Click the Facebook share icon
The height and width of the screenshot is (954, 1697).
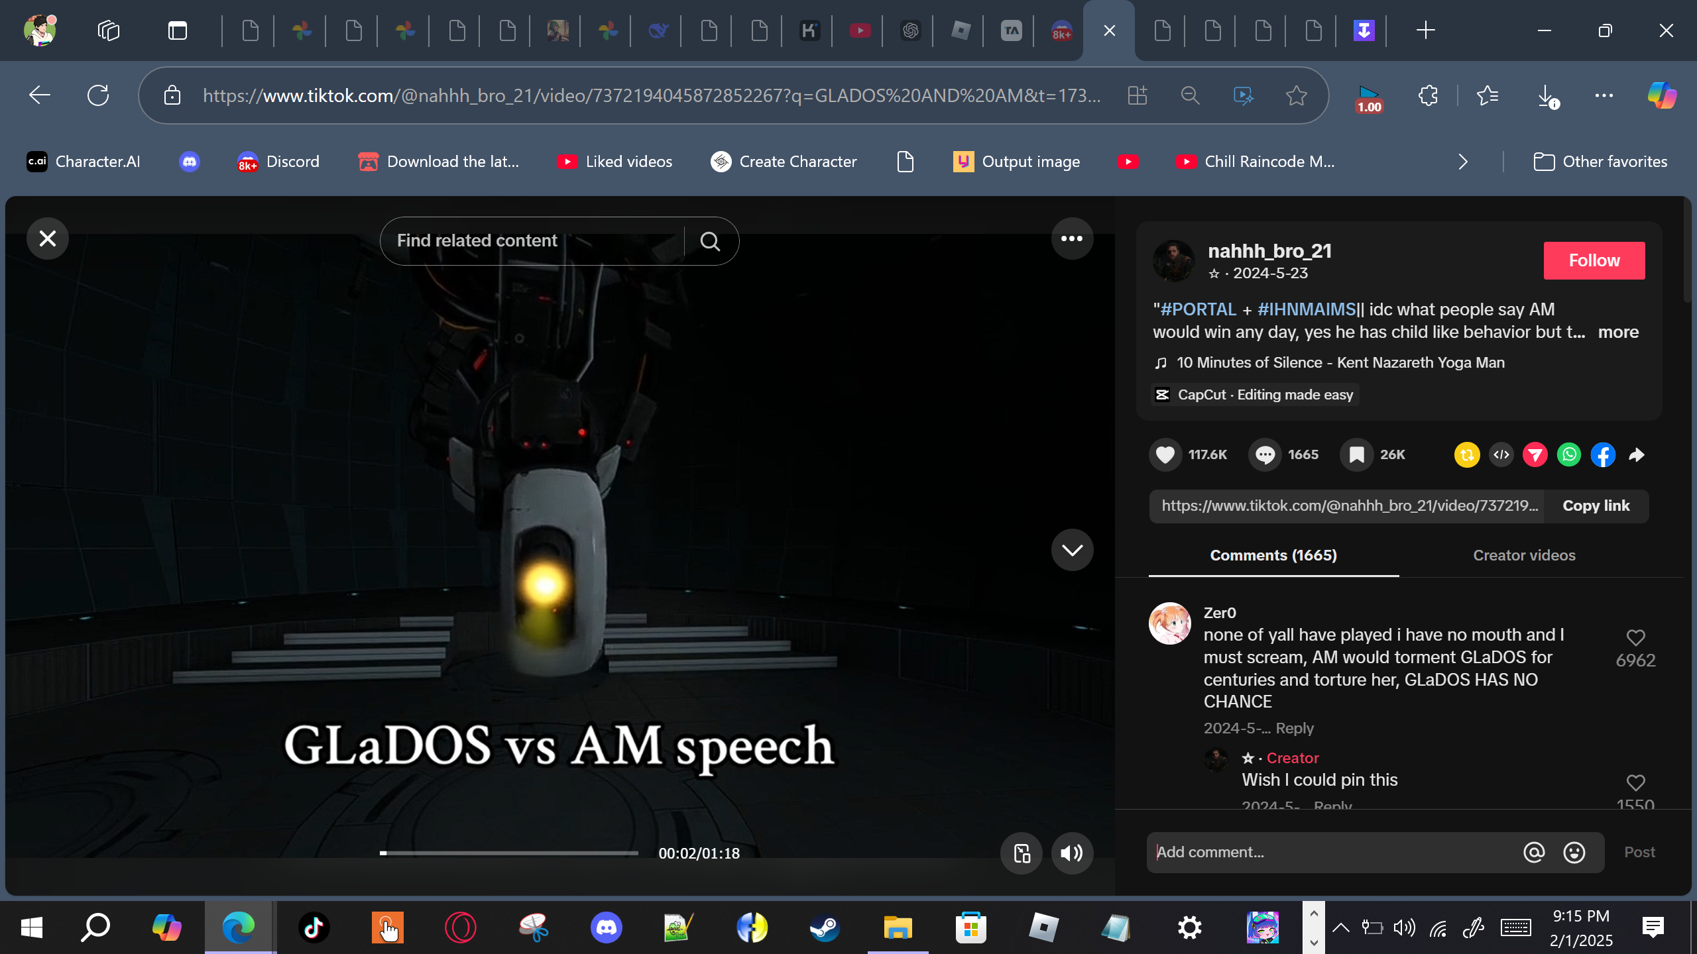(x=1602, y=454)
